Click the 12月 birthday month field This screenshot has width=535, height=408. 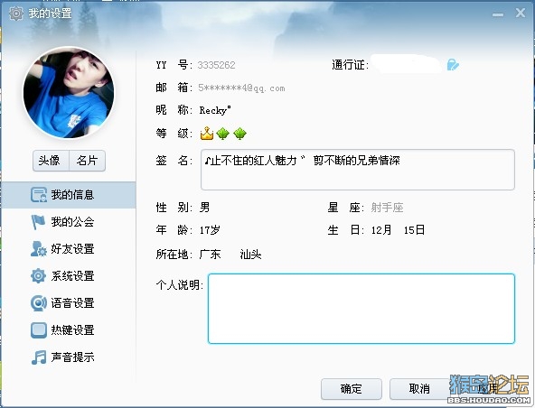381,230
